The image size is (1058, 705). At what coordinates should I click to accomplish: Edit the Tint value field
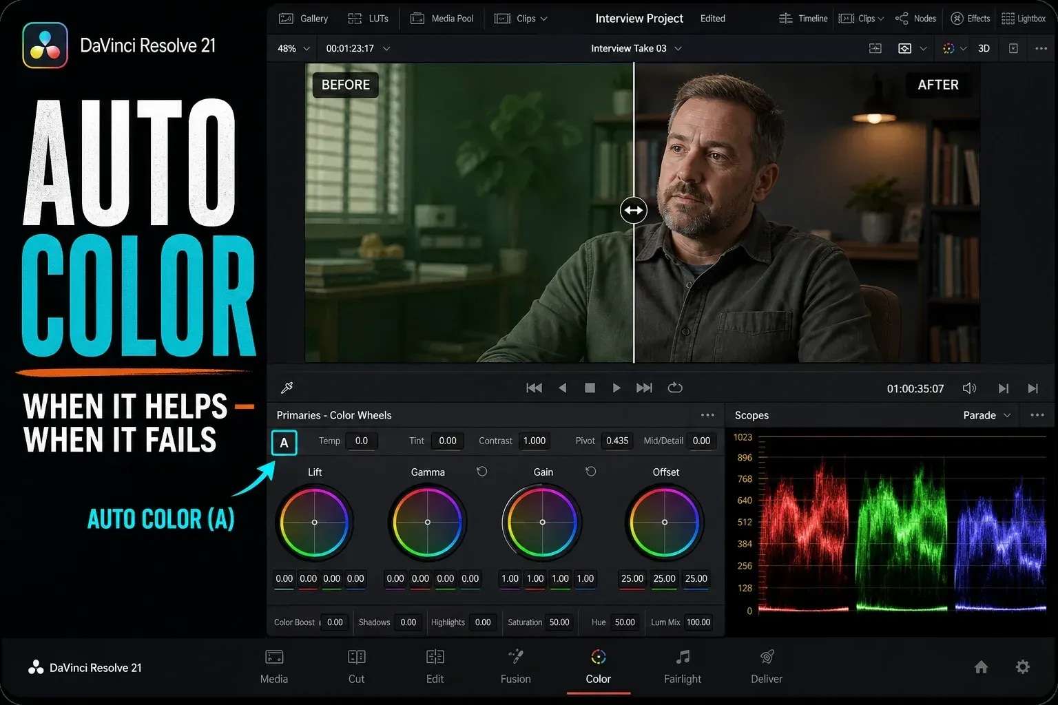click(448, 441)
